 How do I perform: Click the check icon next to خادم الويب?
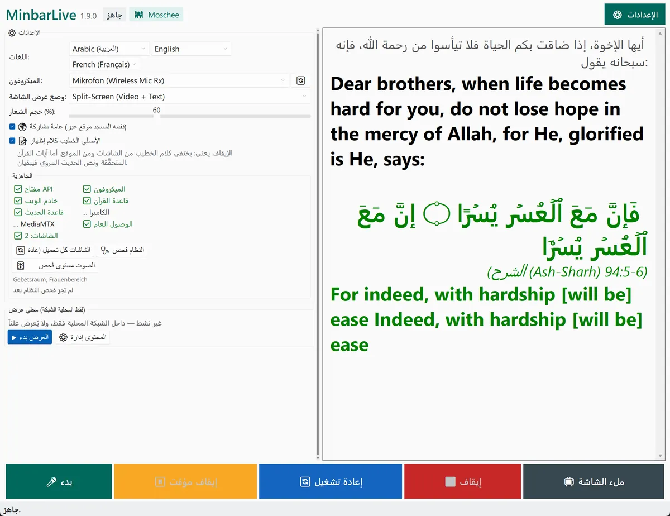click(18, 201)
